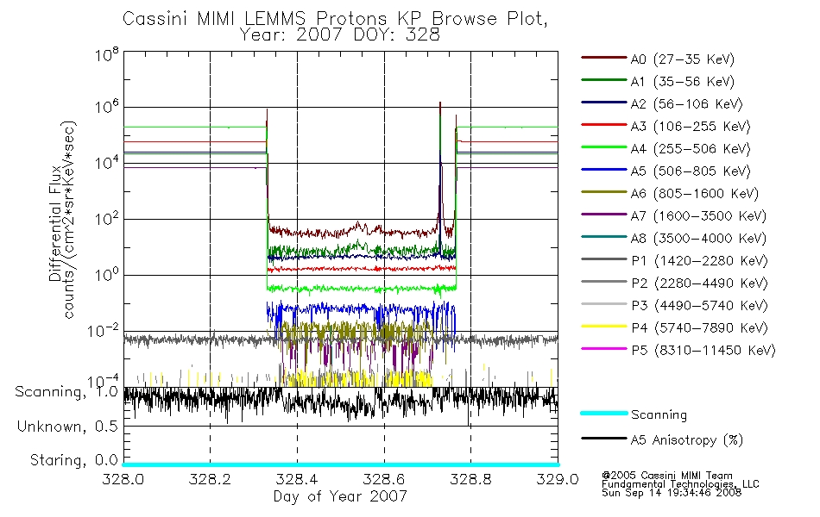Click the blue A5 (506-805 KeV) legend swatch

click(x=603, y=170)
